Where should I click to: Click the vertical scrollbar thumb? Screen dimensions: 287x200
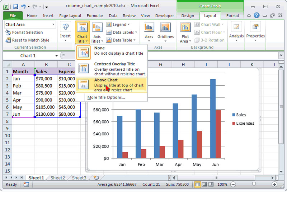pos(281,107)
